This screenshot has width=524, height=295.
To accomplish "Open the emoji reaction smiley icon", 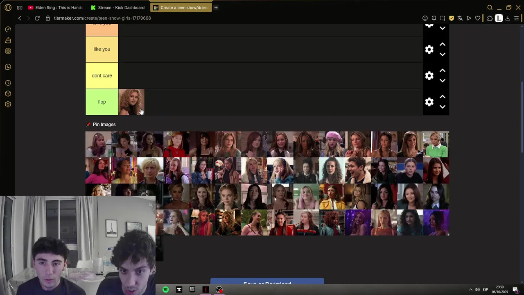I will pyautogui.click(x=425, y=18).
